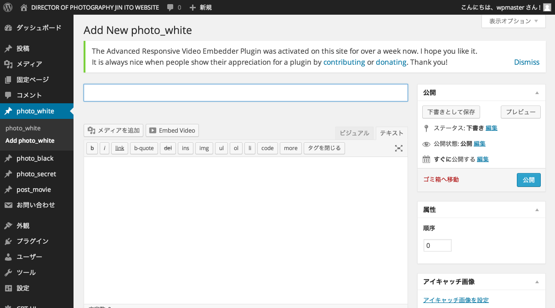
Task: Click the ユーザー users icon
Action: (8, 257)
